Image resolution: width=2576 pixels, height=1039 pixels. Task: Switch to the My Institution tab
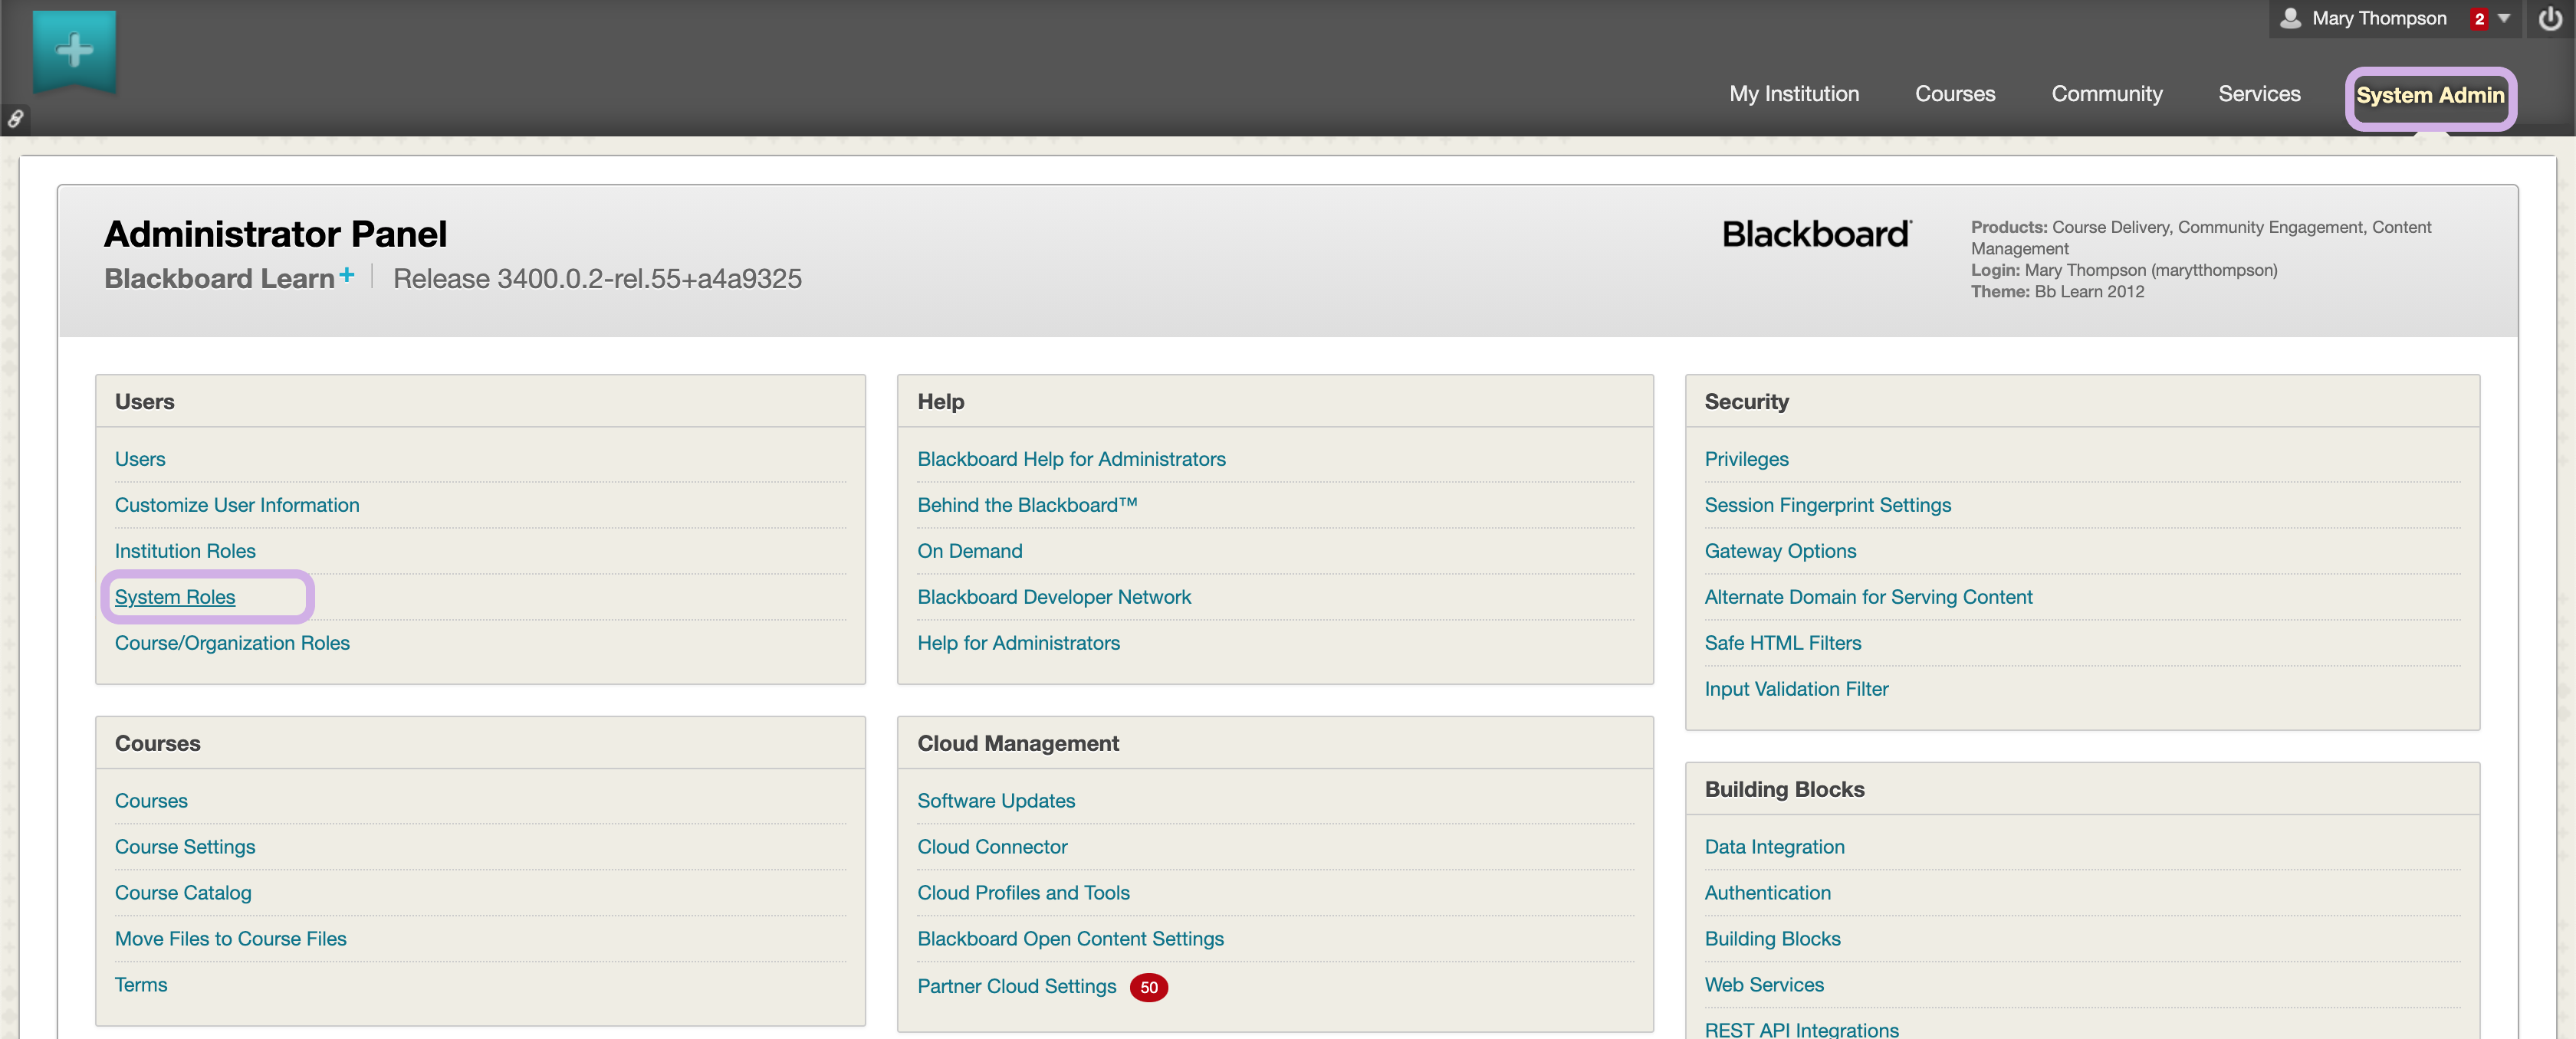(x=1794, y=94)
